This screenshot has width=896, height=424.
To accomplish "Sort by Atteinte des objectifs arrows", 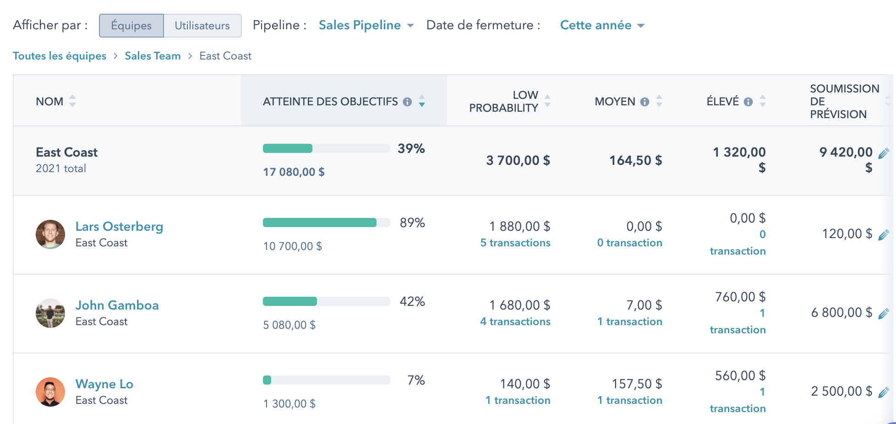I will 422,101.
